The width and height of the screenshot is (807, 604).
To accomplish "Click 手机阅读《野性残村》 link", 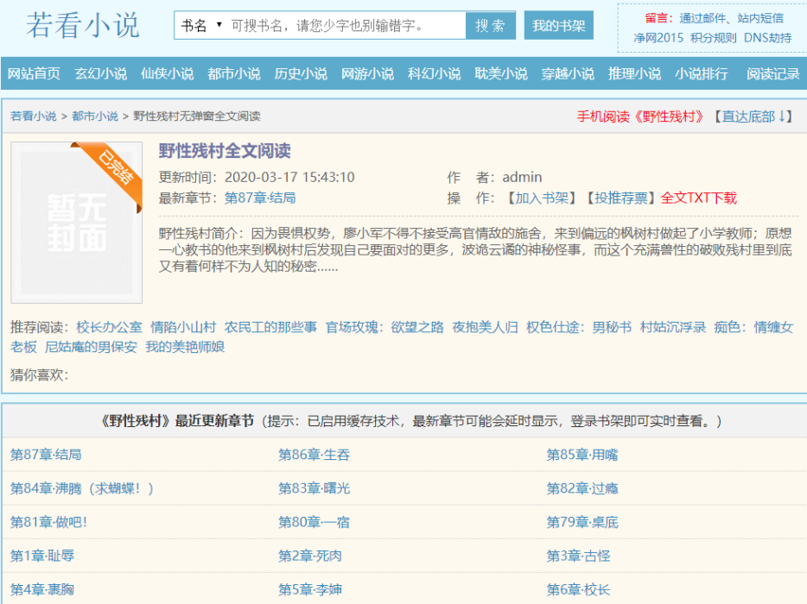I will pyautogui.click(x=641, y=116).
